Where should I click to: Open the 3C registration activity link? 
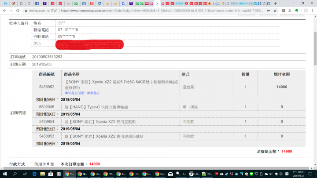[x=82, y=93]
